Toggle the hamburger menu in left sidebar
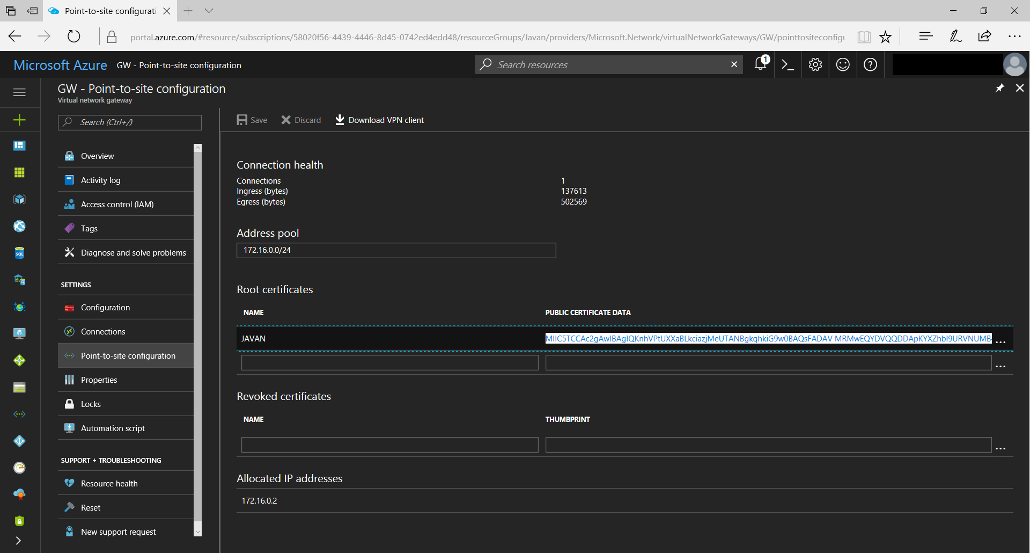Image resolution: width=1030 pixels, height=553 pixels. click(x=19, y=92)
